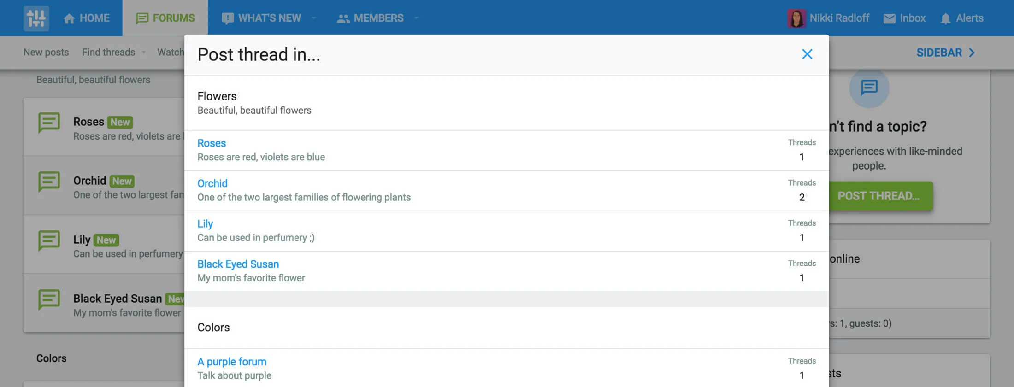Select Roses forum in the dialog

[212, 143]
